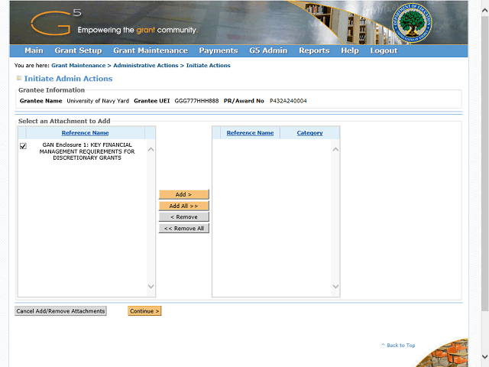Click Logout in the navigation bar
Image resolution: width=489 pixels, height=367 pixels.
pos(384,50)
